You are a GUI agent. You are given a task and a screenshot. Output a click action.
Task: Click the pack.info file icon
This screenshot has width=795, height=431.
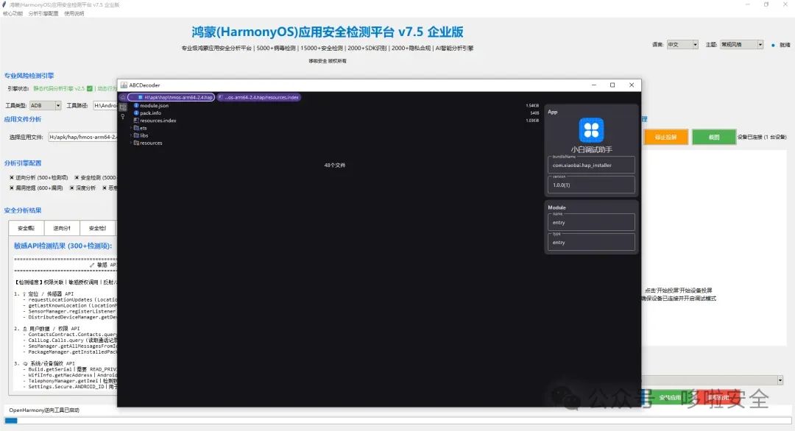(136, 113)
